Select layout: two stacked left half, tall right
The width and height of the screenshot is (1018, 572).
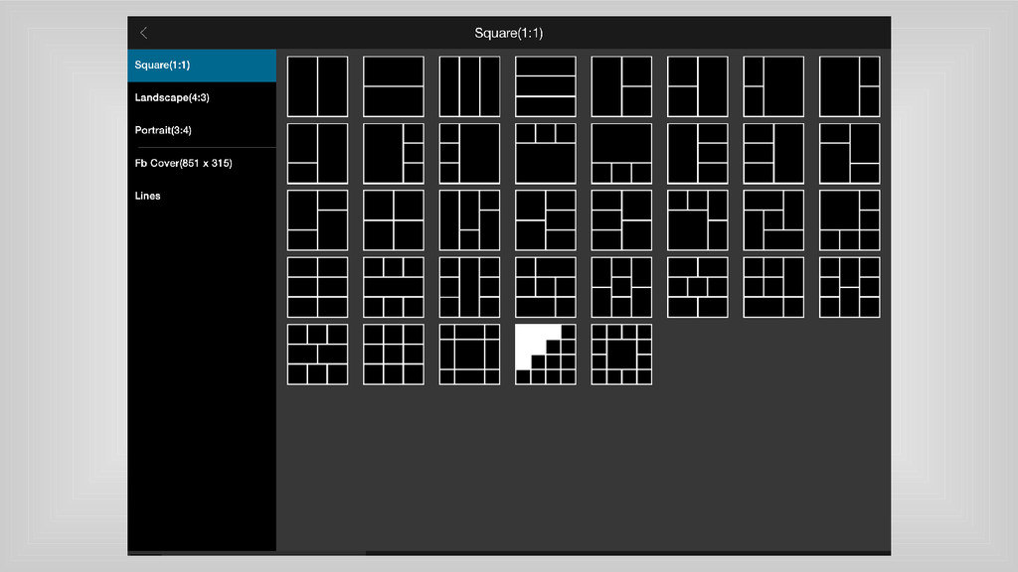coord(697,86)
